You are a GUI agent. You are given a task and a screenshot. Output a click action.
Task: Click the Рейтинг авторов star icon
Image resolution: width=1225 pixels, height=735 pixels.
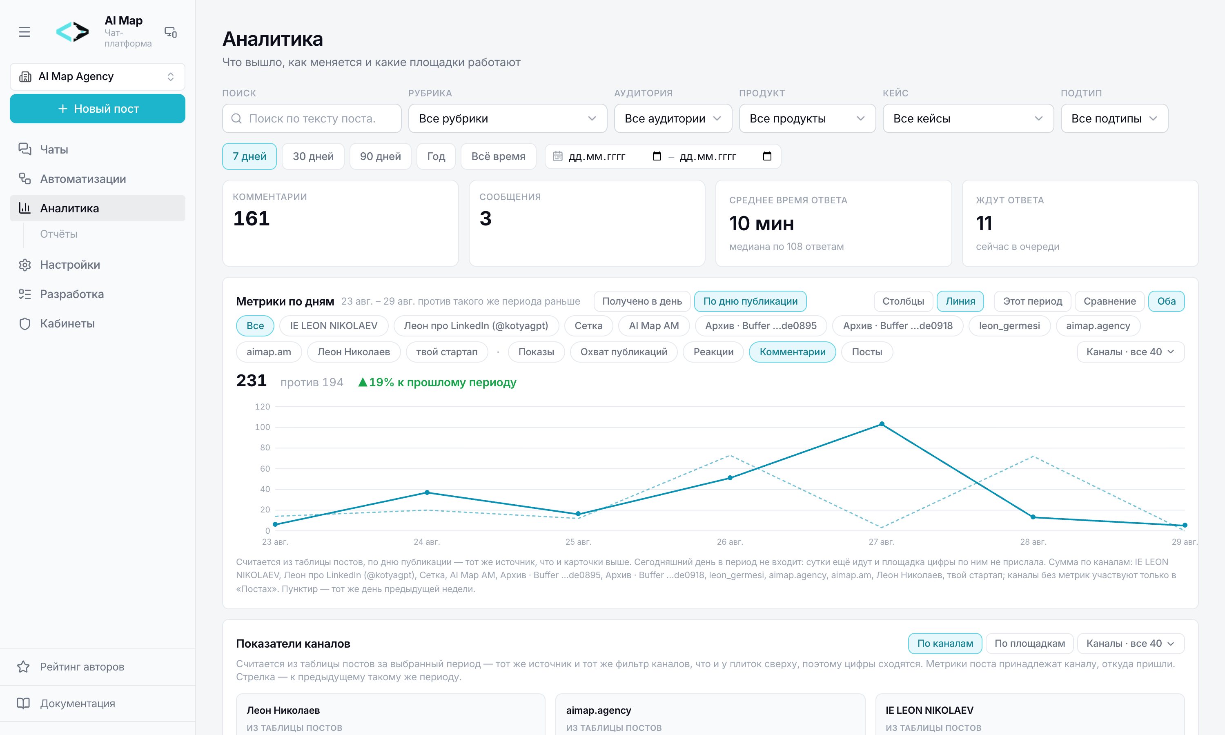tap(23, 667)
